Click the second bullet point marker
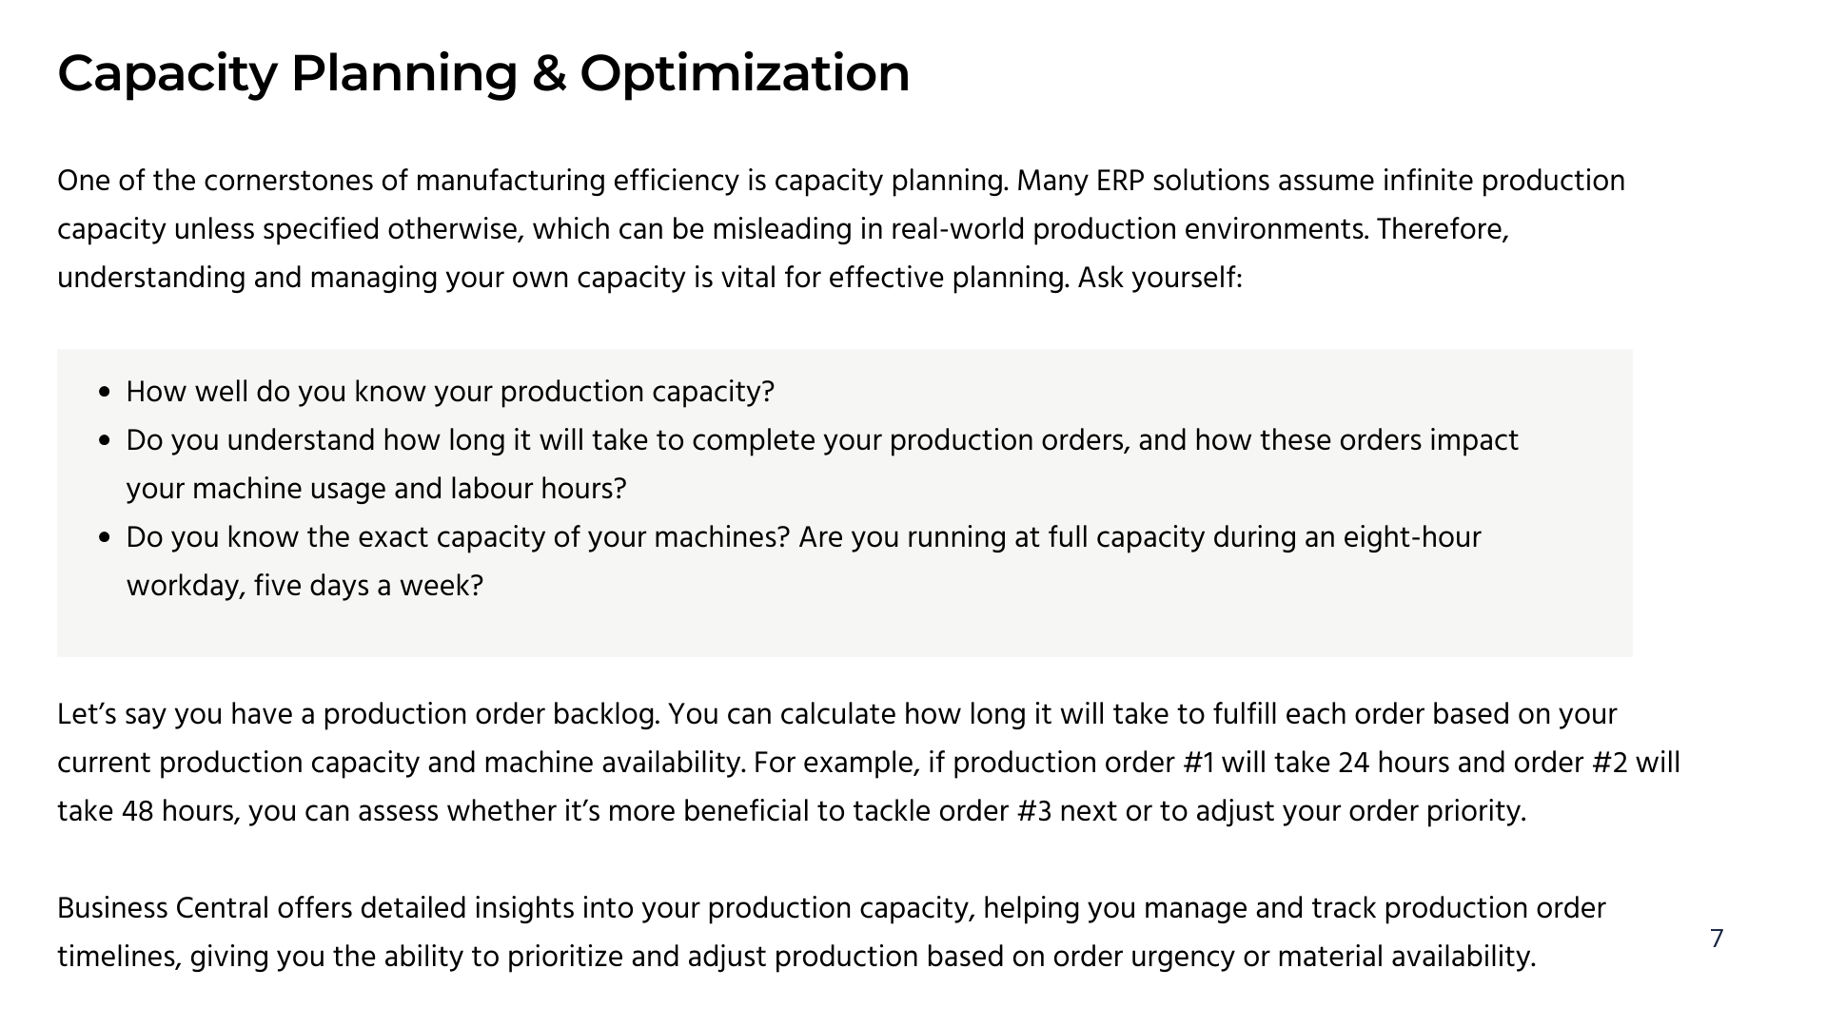Screen dimensions: 1827x1027 [105, 441]
